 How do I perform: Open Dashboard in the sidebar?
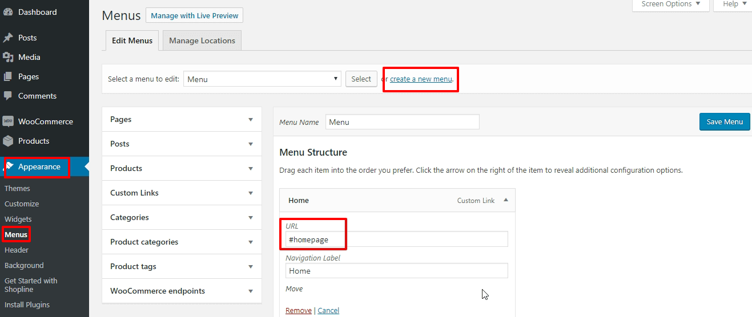[38, 12]
